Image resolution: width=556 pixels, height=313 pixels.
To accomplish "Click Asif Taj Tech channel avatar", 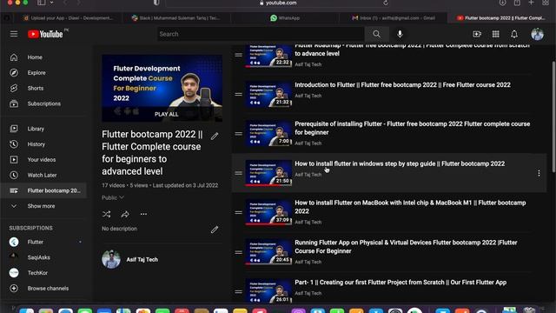I will point(111,259).
